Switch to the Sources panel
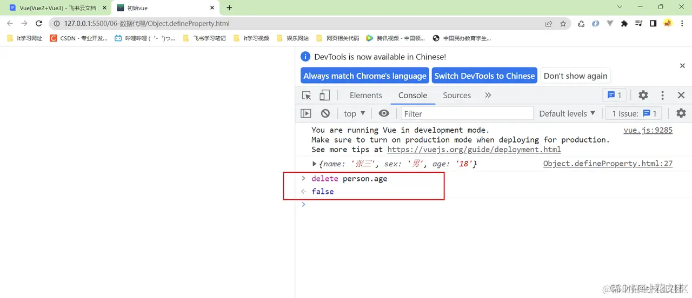This screenshot has width=692, height=298. coord(457,95)
